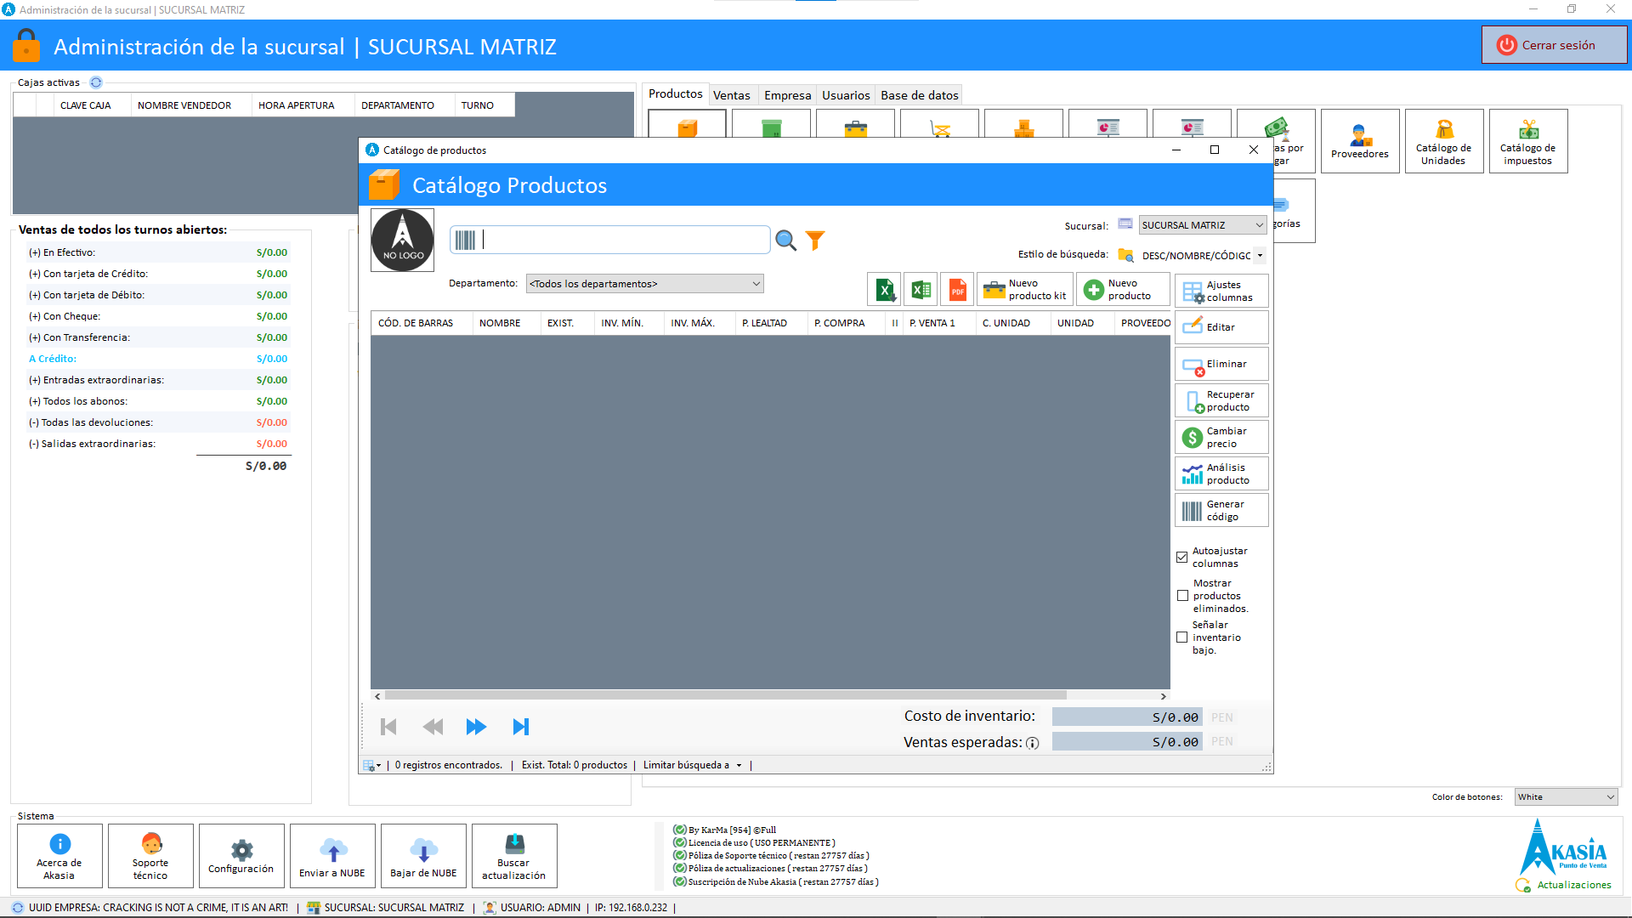Click Eliminar product button
This screenshot has height=918, width=1632.
pyautogui.click(x=1221, y=364)
